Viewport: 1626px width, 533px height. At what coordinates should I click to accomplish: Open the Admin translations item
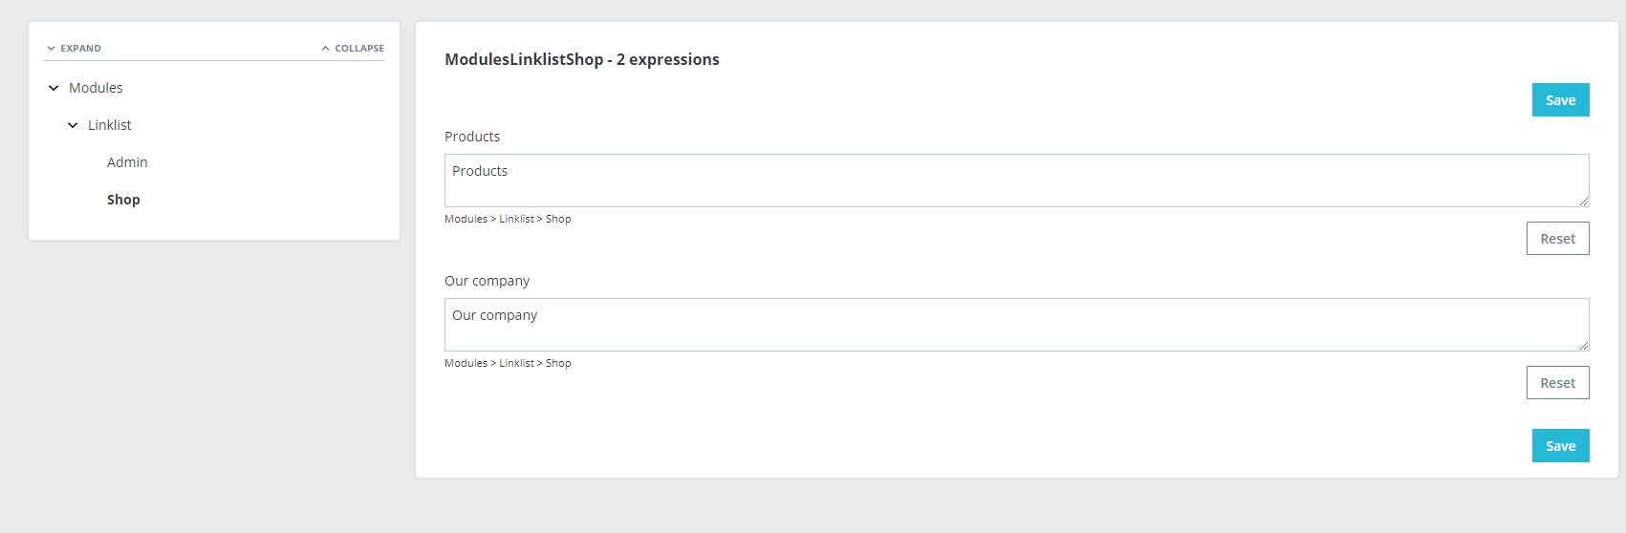pyautogui.click(x=127, y=162)
